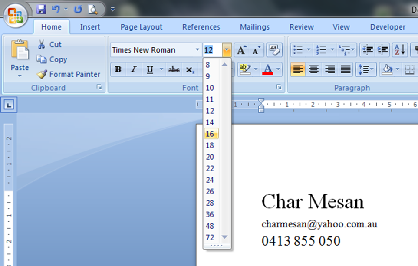Toggle Underline formatting
This screenshot has width=418, height=266.
(150, 69)
